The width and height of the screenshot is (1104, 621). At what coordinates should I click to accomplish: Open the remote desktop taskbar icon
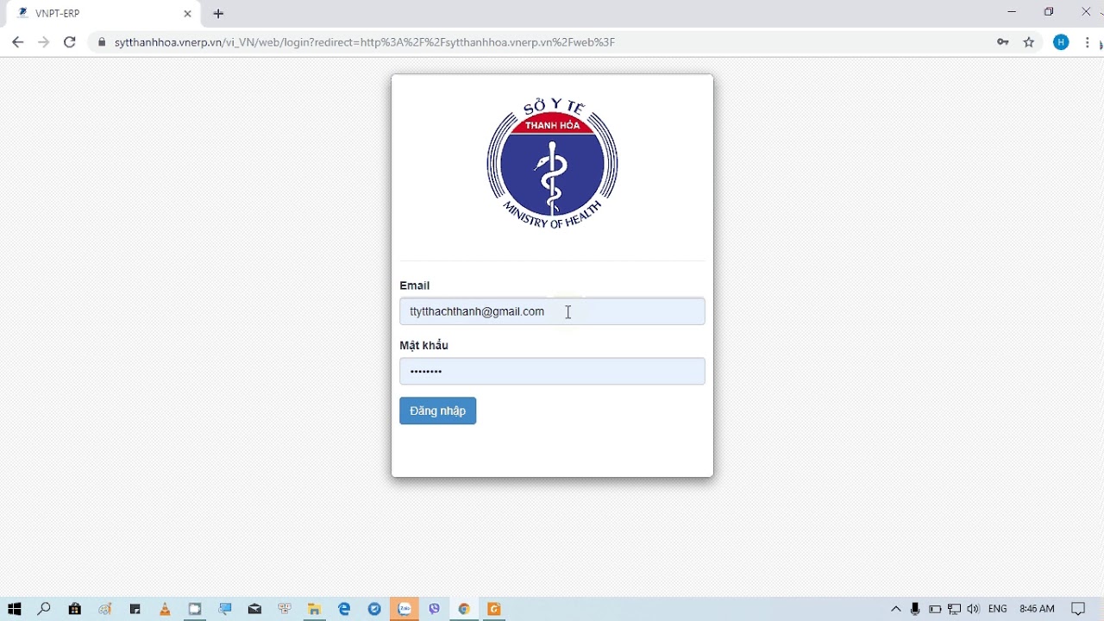pos(225,609)
